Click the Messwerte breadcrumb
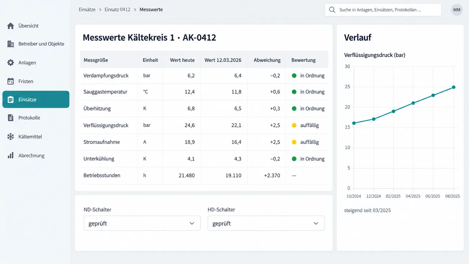Screen dimensions: 469x264 151,10
